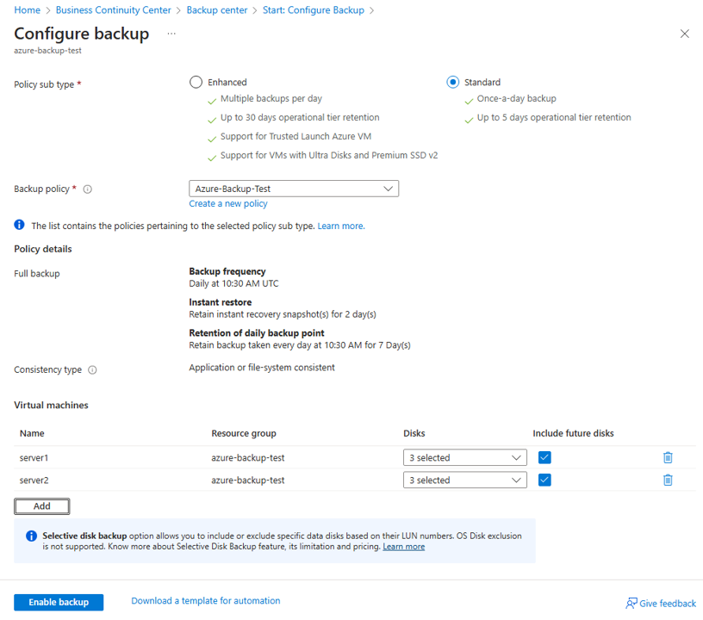Go to Business Continuity Center breadcrumb
This screenshot has width=703, height=620.
click(113, 11)
